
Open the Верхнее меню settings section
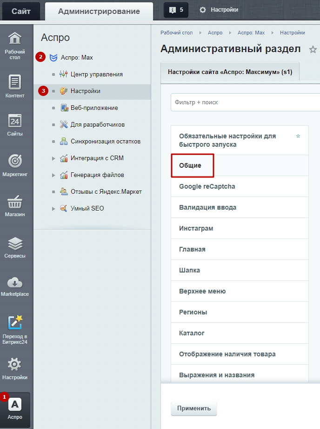[x=240, y=291]
